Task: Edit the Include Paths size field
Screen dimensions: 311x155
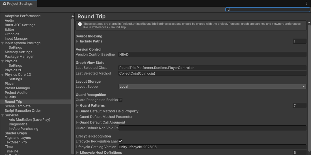Action: 299,41
